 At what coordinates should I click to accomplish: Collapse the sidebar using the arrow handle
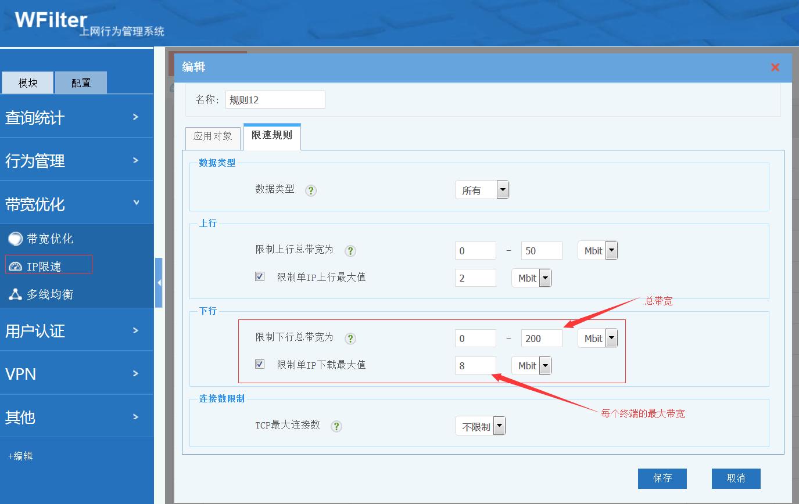[159, 282]
